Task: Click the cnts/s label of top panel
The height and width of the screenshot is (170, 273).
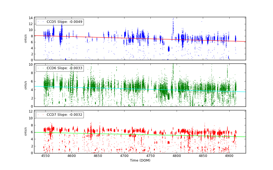Action: [x=26, y=39]
